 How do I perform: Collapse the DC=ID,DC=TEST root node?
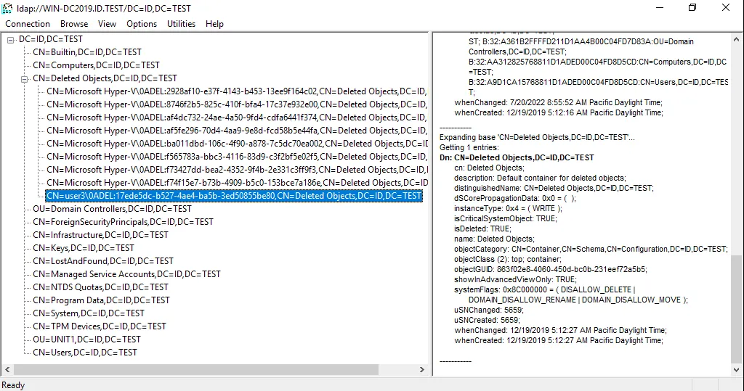tap(11, 39)
